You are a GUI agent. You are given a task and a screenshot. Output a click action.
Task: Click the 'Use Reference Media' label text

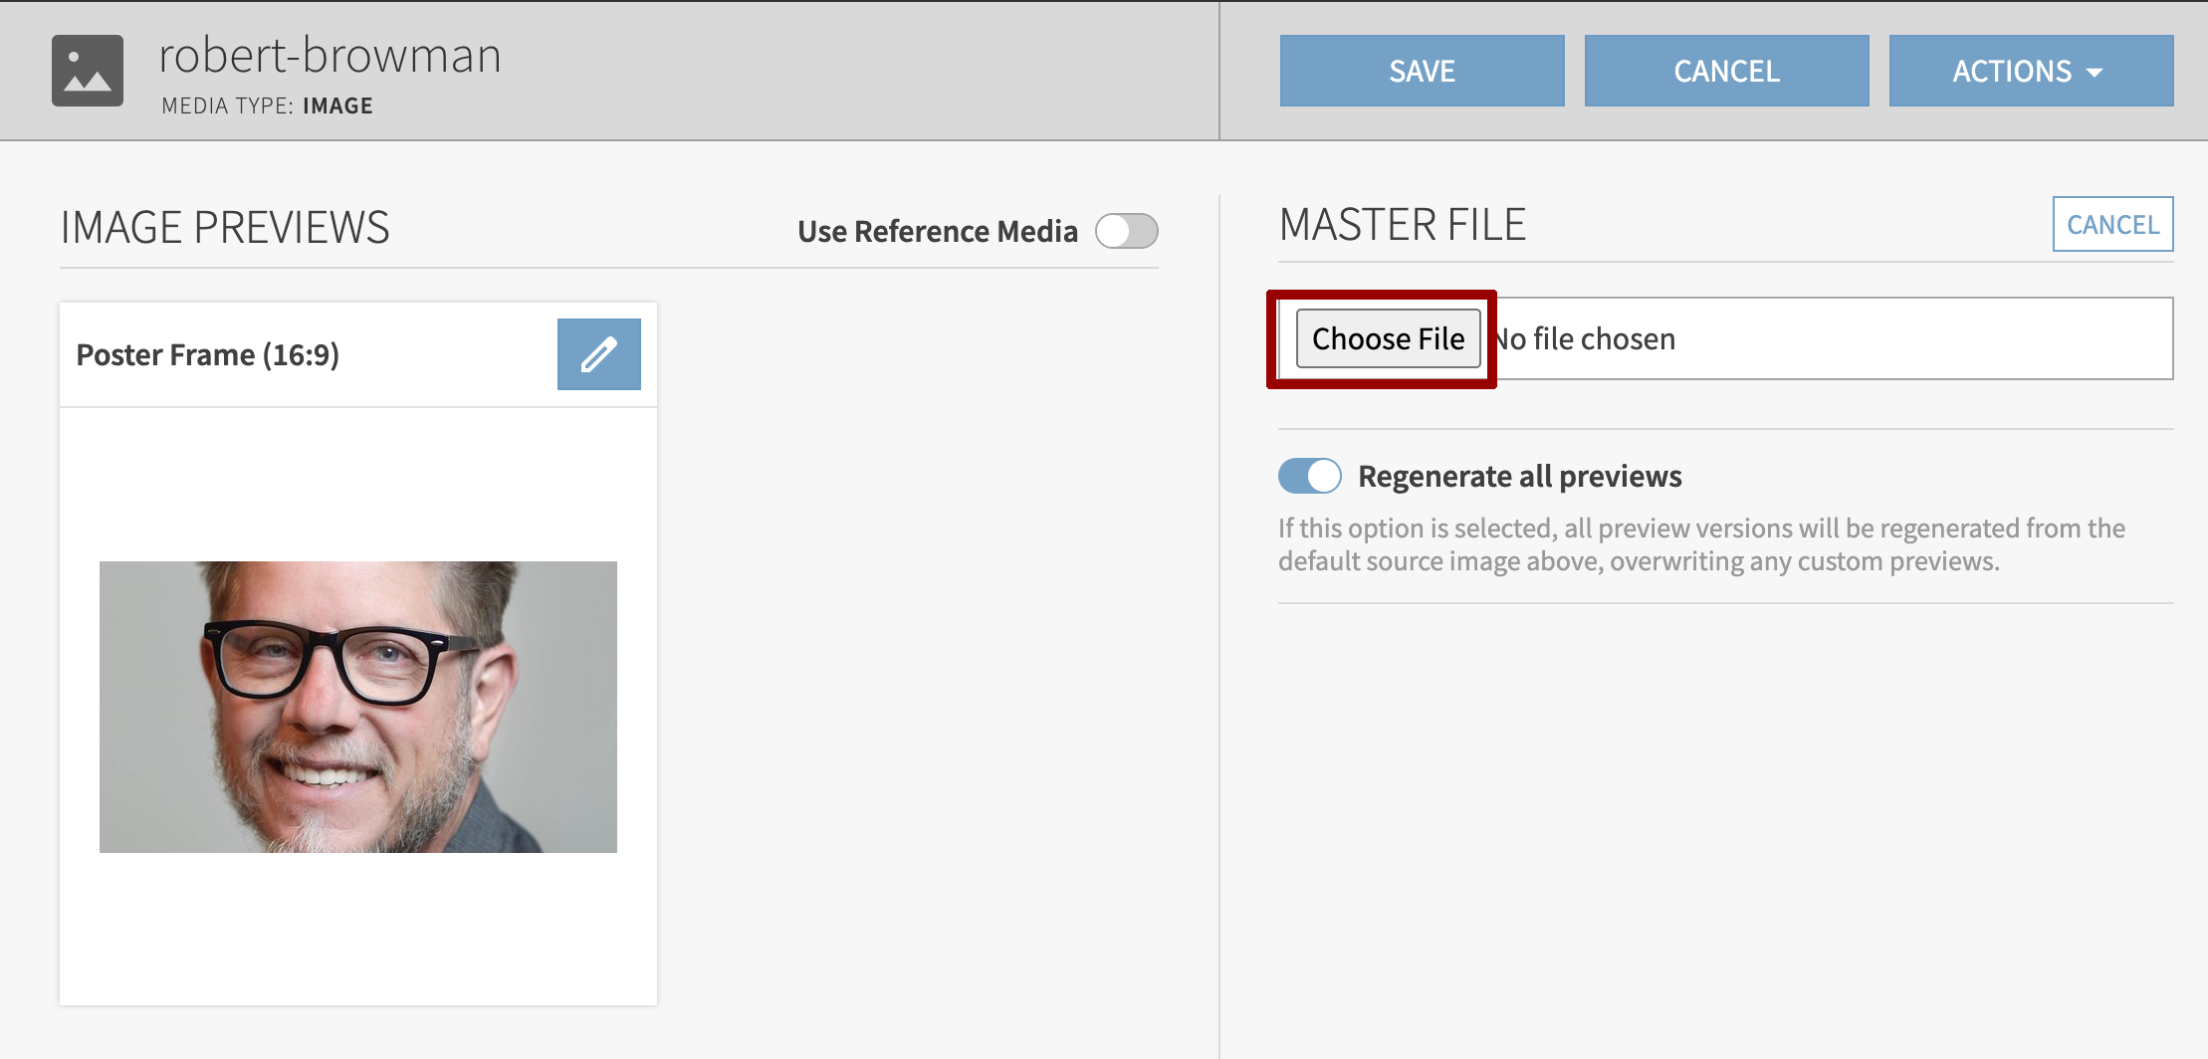(937, 231)
